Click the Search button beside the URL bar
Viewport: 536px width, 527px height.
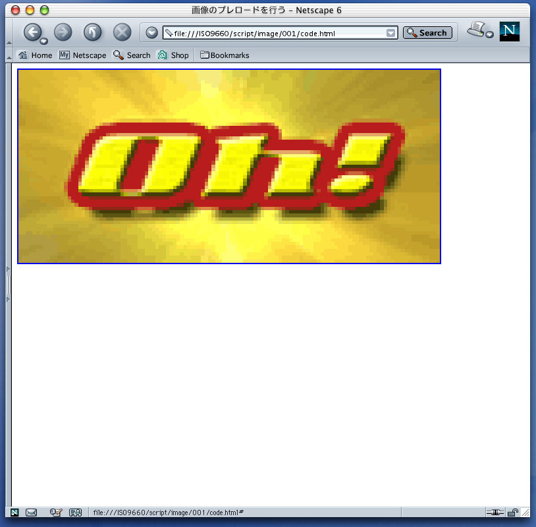[427, 33]
